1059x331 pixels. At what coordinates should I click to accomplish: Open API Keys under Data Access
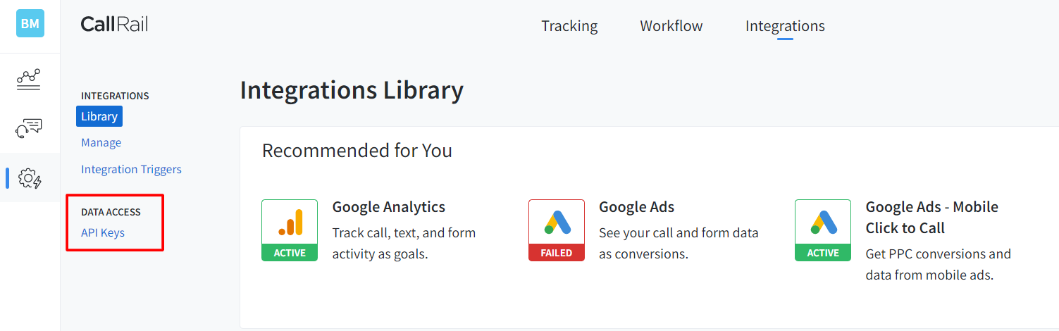tap(103, 232)
